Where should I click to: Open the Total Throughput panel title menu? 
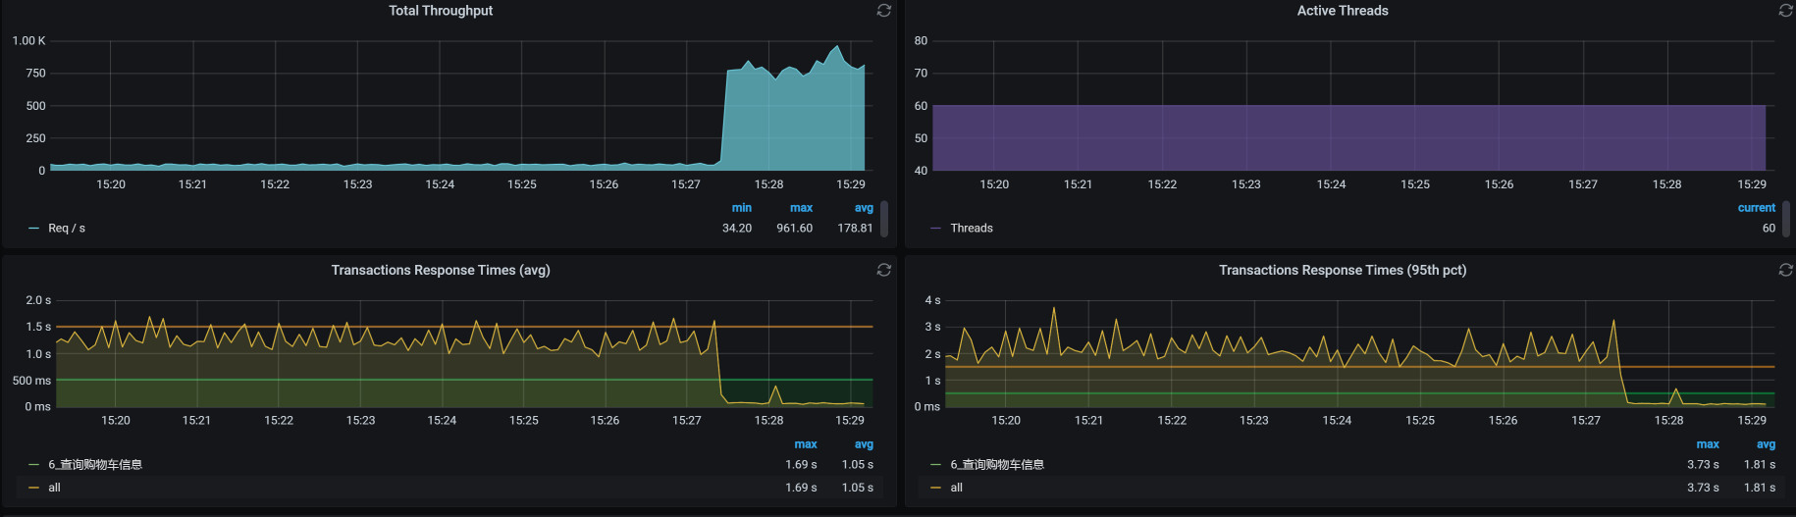click(441, 11)
